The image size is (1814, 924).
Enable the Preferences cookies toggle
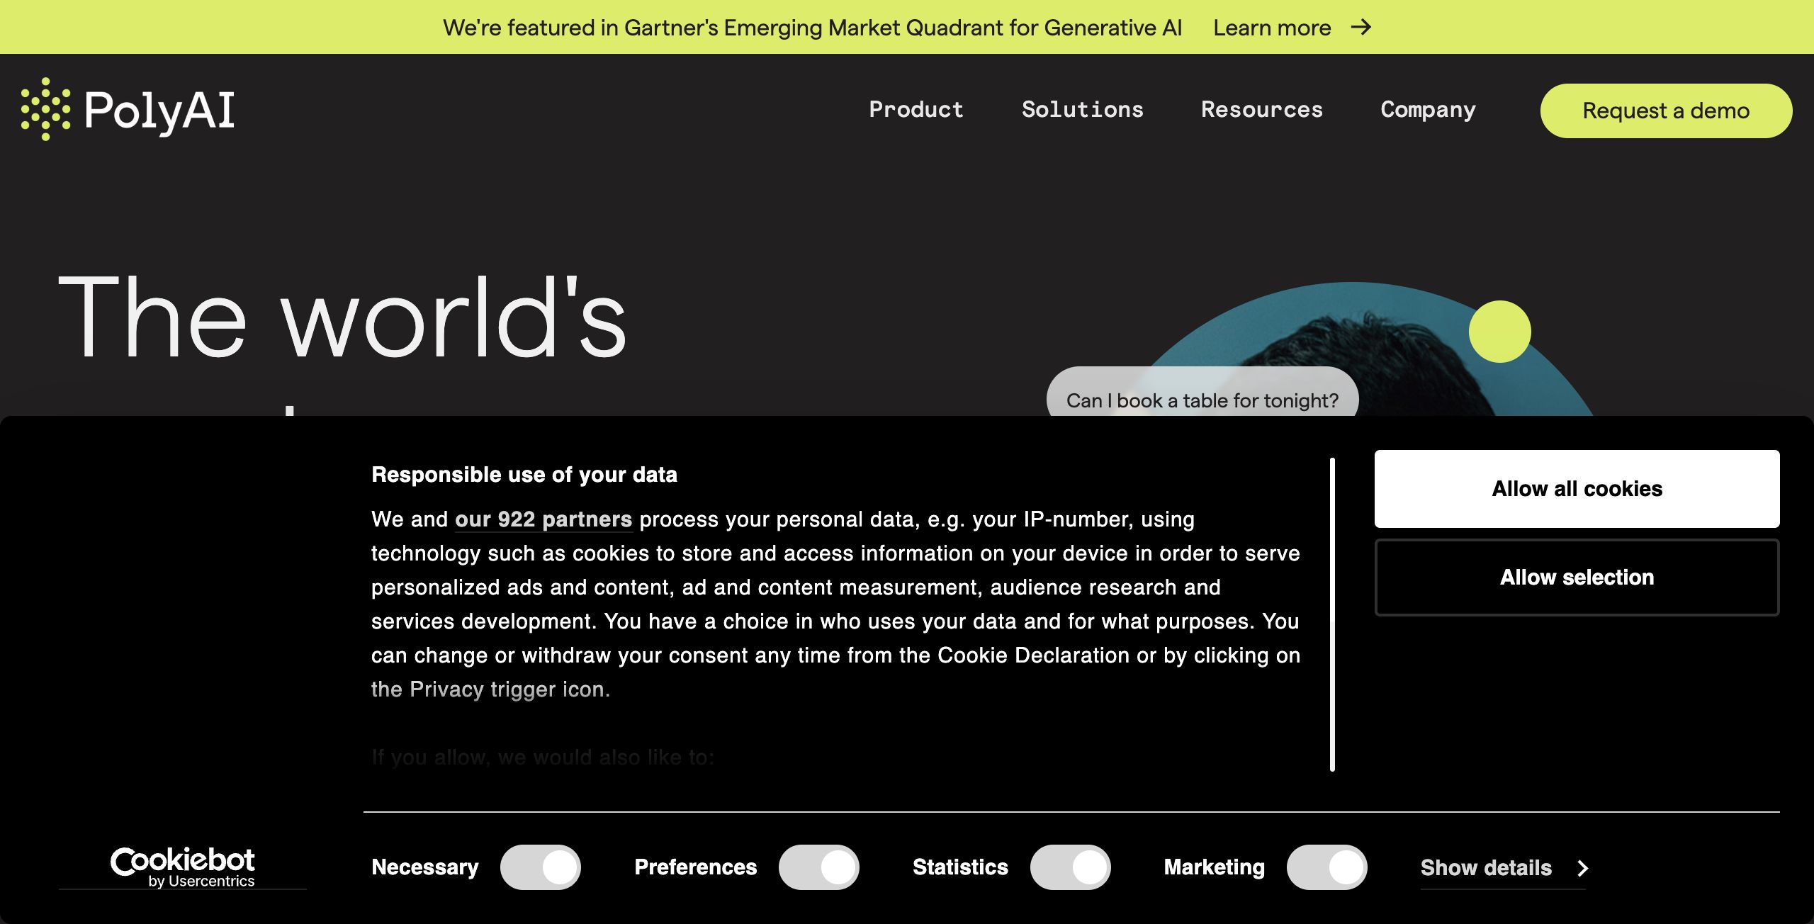tap(818, 867)
